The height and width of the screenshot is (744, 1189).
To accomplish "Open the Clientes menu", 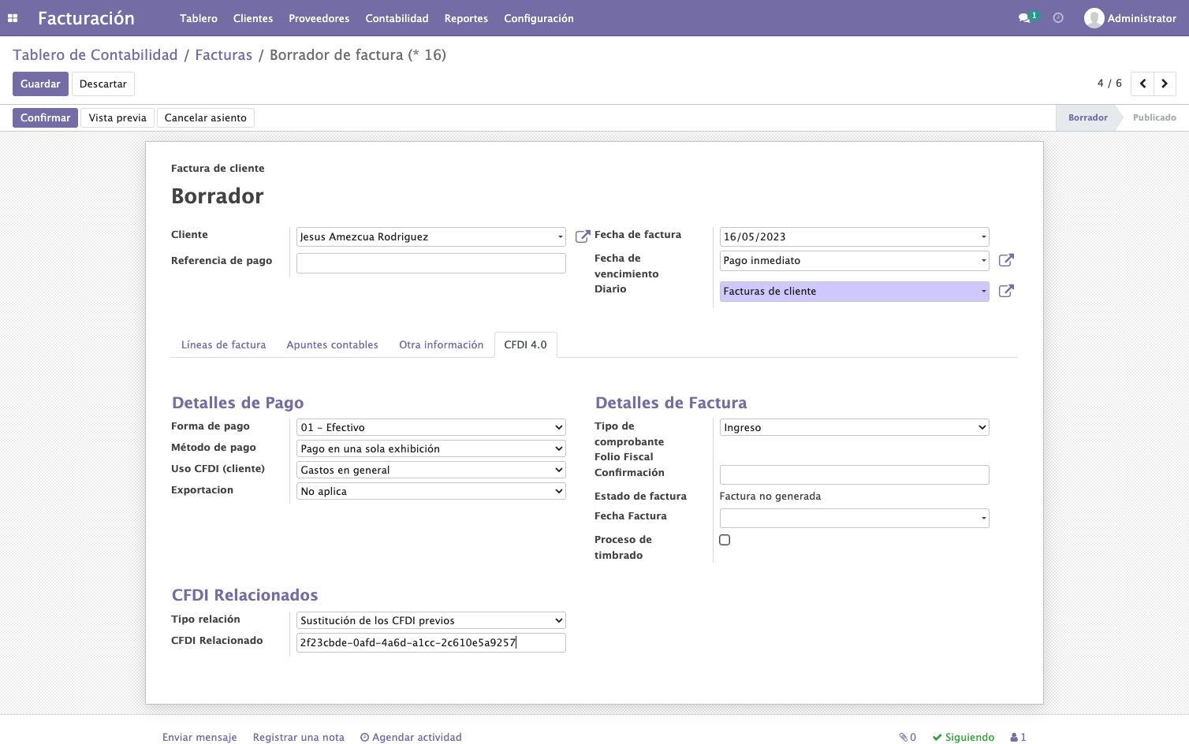I will (253, 18).
